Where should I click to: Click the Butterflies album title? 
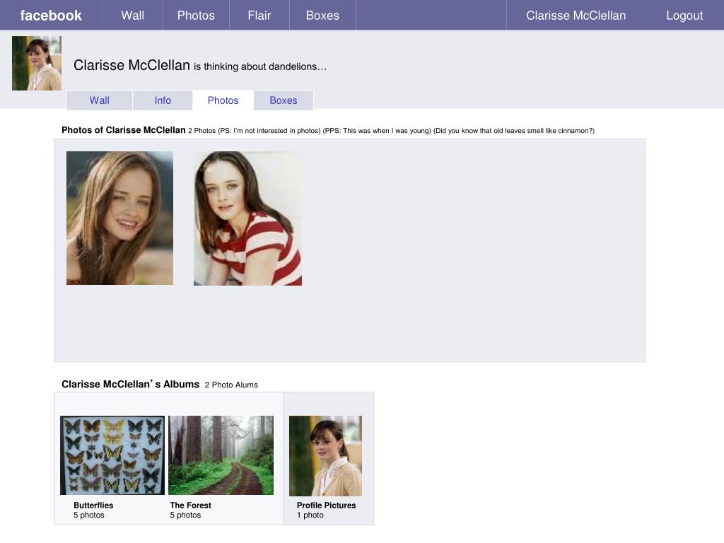(x=93, y=505)
